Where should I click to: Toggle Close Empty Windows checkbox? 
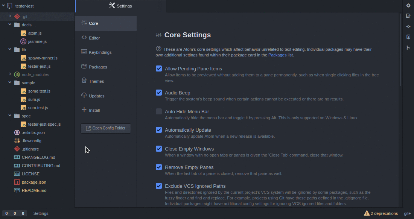(159, 149)
